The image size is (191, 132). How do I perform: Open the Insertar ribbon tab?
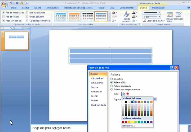click(25, 8)
